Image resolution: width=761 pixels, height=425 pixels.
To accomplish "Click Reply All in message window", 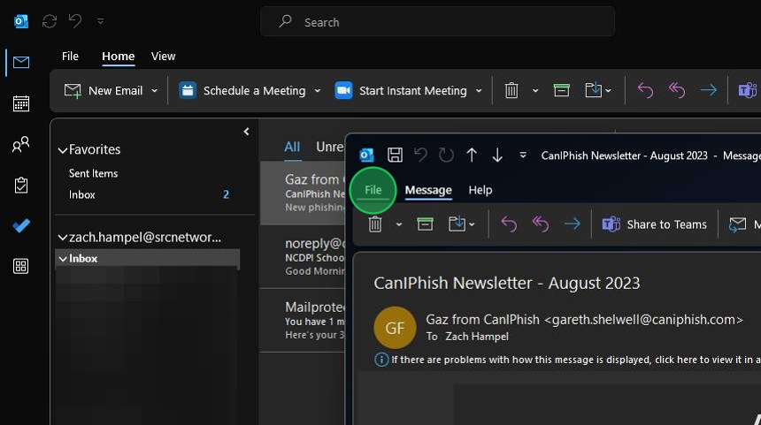I will coord(540,224).
